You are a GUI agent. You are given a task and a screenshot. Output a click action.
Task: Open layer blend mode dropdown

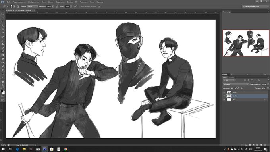[x=235, y=84]
